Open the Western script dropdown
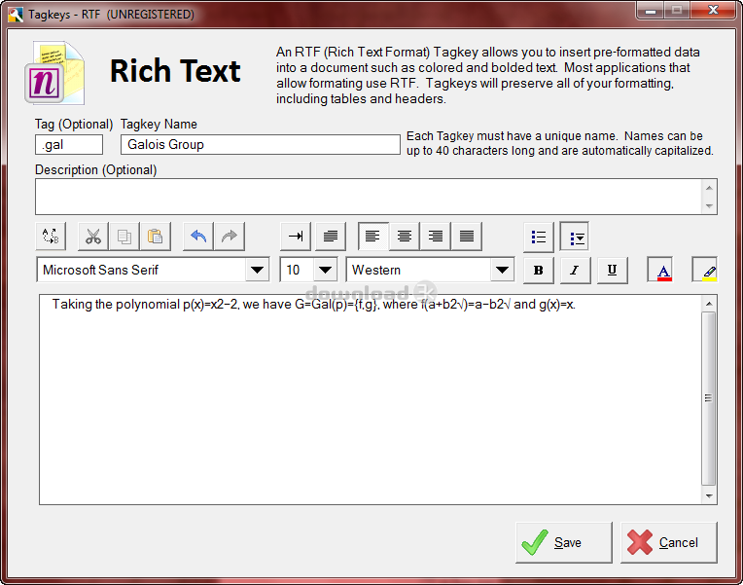The width and height of the screenshot is (743, 585). (502, 270)
